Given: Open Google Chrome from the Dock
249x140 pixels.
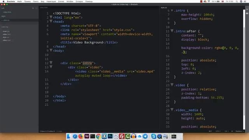Looking at the screenshot, I should point(98,136).
